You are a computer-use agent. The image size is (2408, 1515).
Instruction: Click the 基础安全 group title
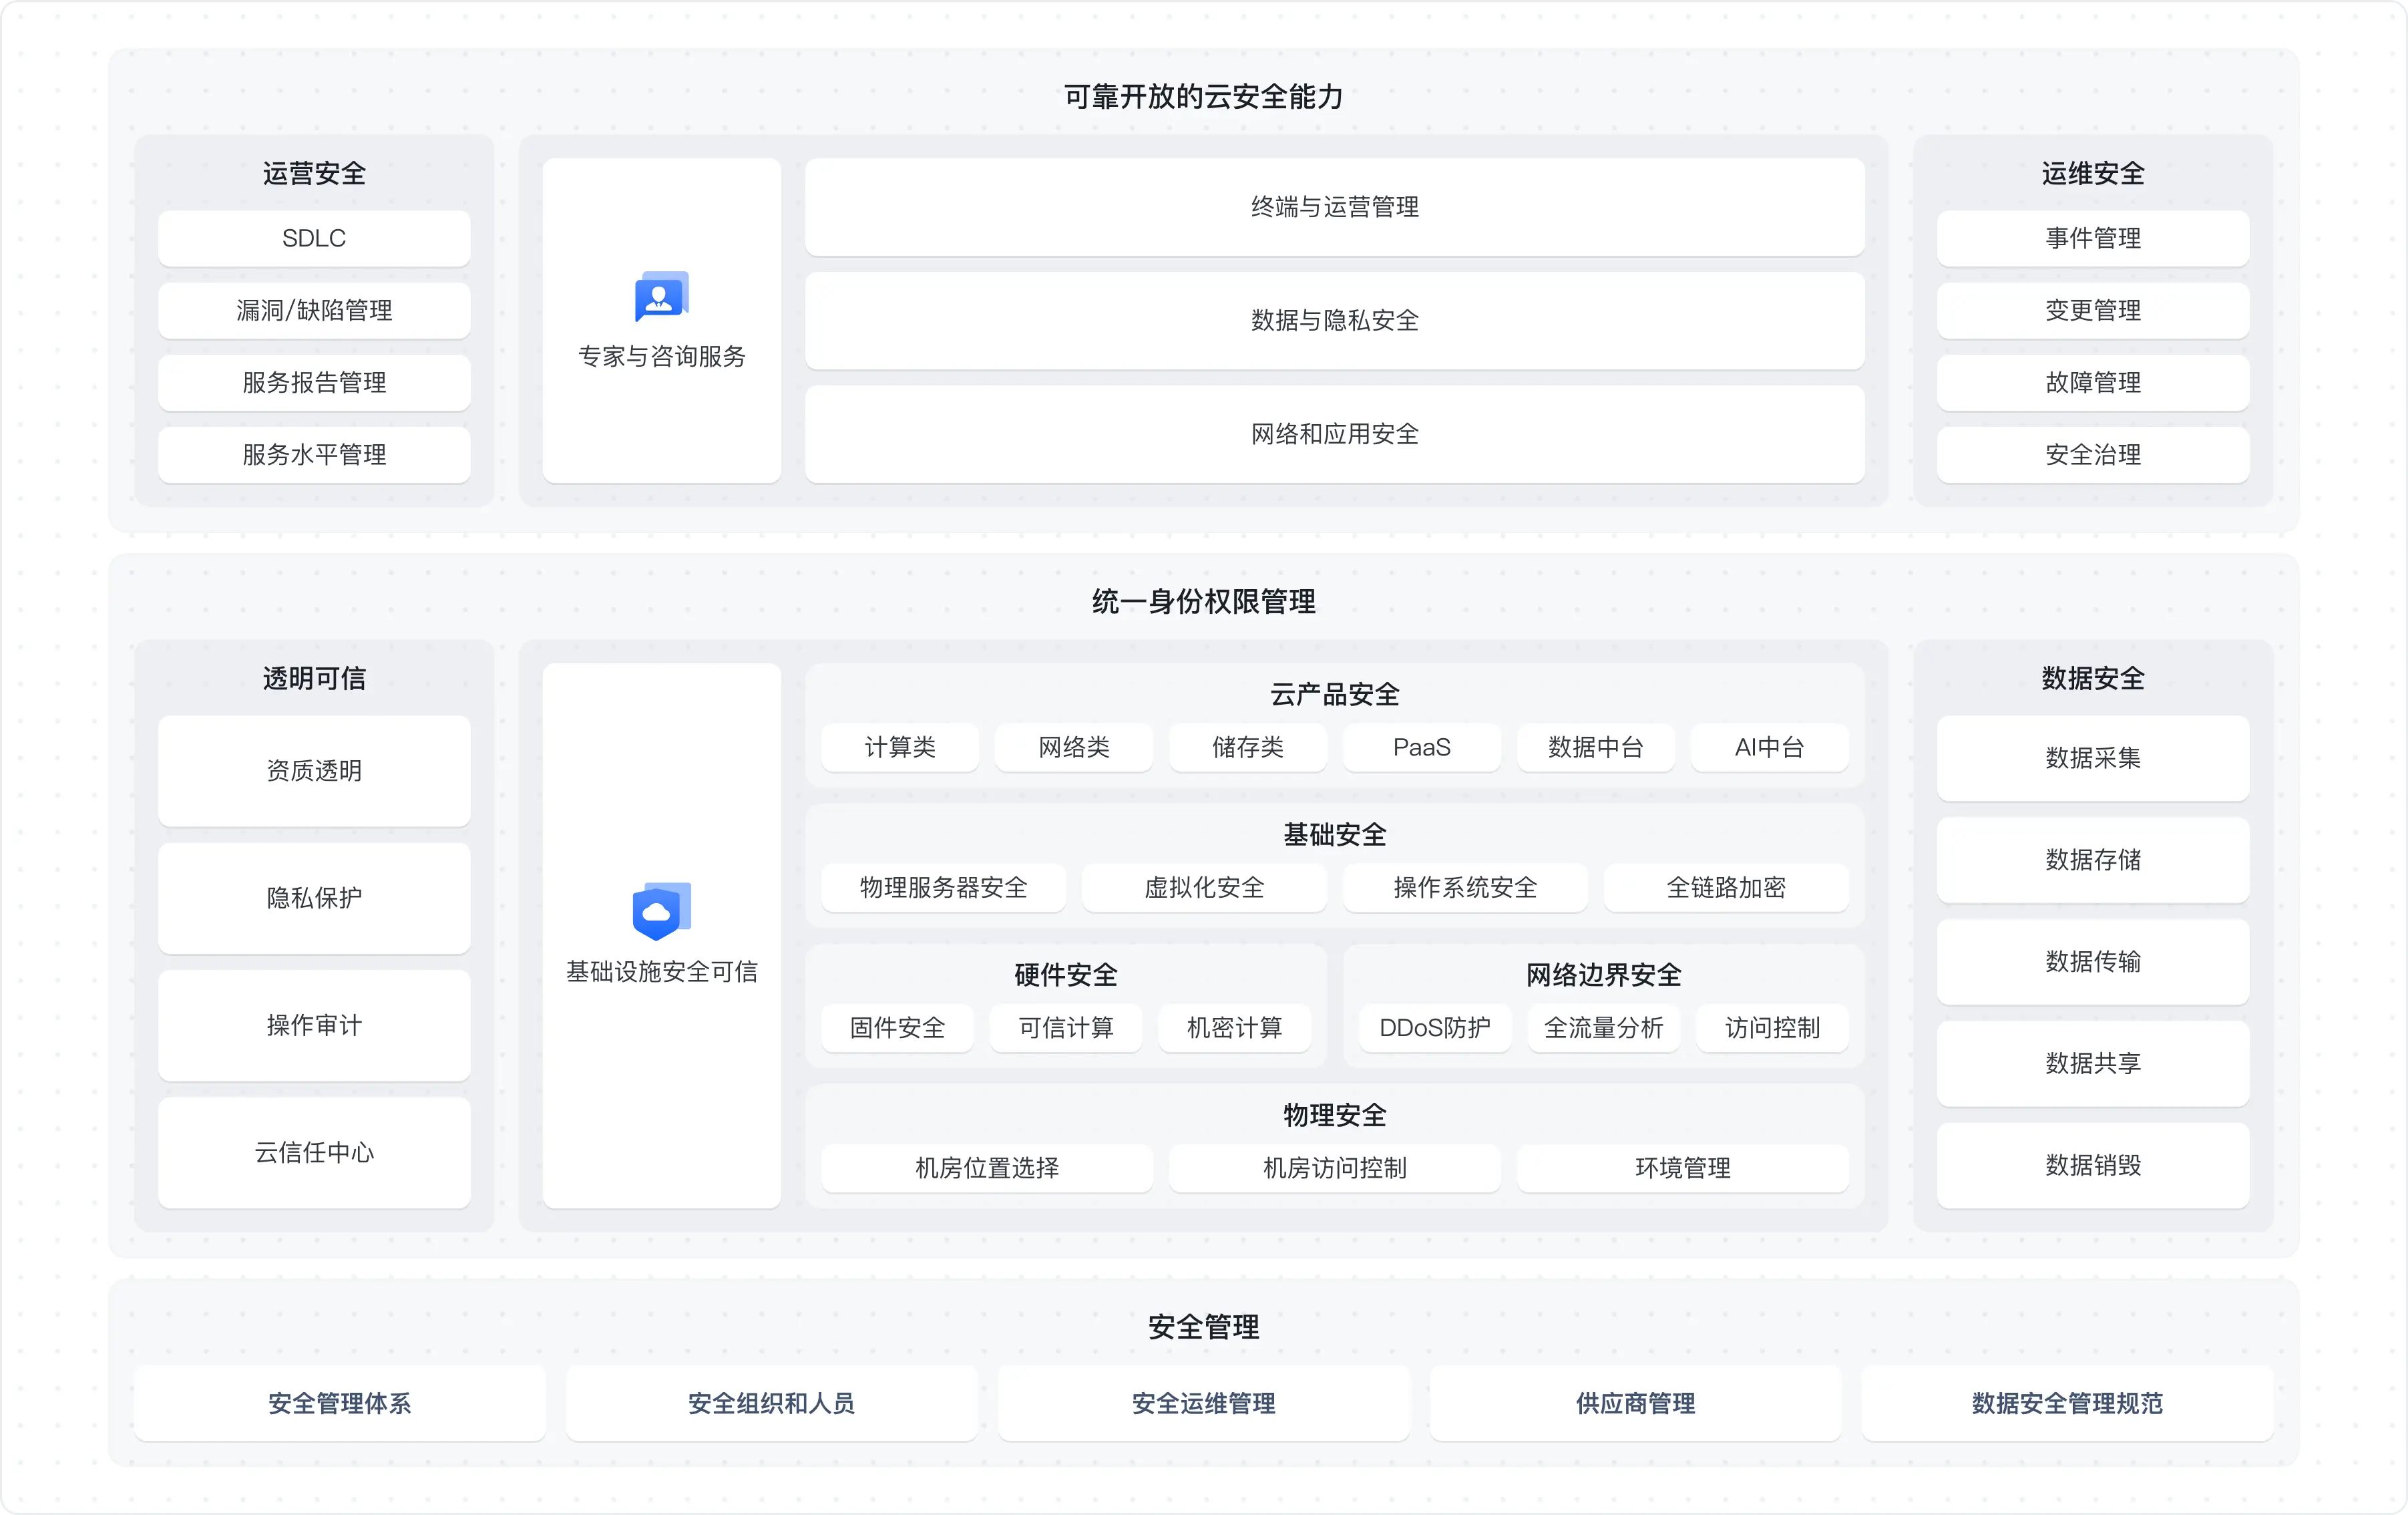1335,834
